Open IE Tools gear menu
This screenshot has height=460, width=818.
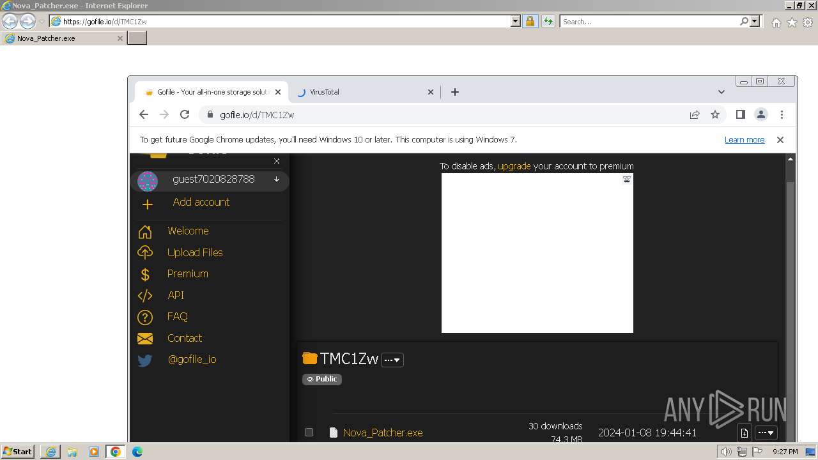tap(808, 22)
